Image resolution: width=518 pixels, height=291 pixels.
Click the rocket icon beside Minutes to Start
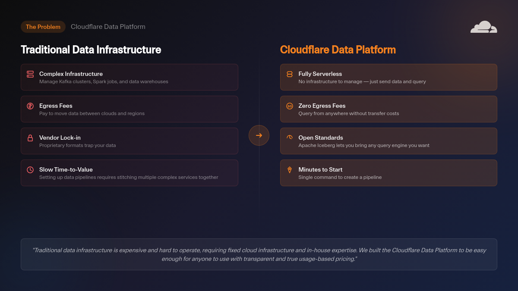pyautogui.click(x=290, y=170)
